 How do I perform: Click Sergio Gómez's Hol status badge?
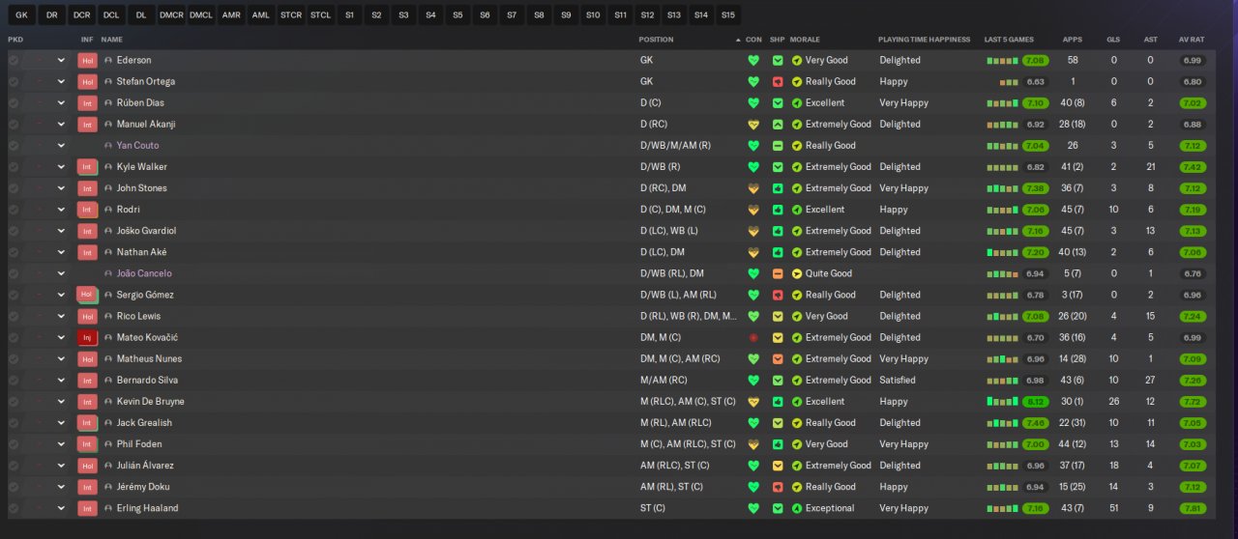click(87, 295)
